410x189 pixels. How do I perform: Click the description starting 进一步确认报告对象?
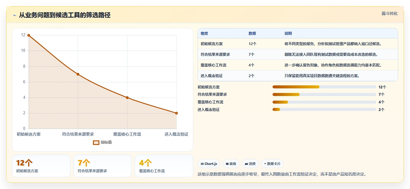(x=333, y=65)
